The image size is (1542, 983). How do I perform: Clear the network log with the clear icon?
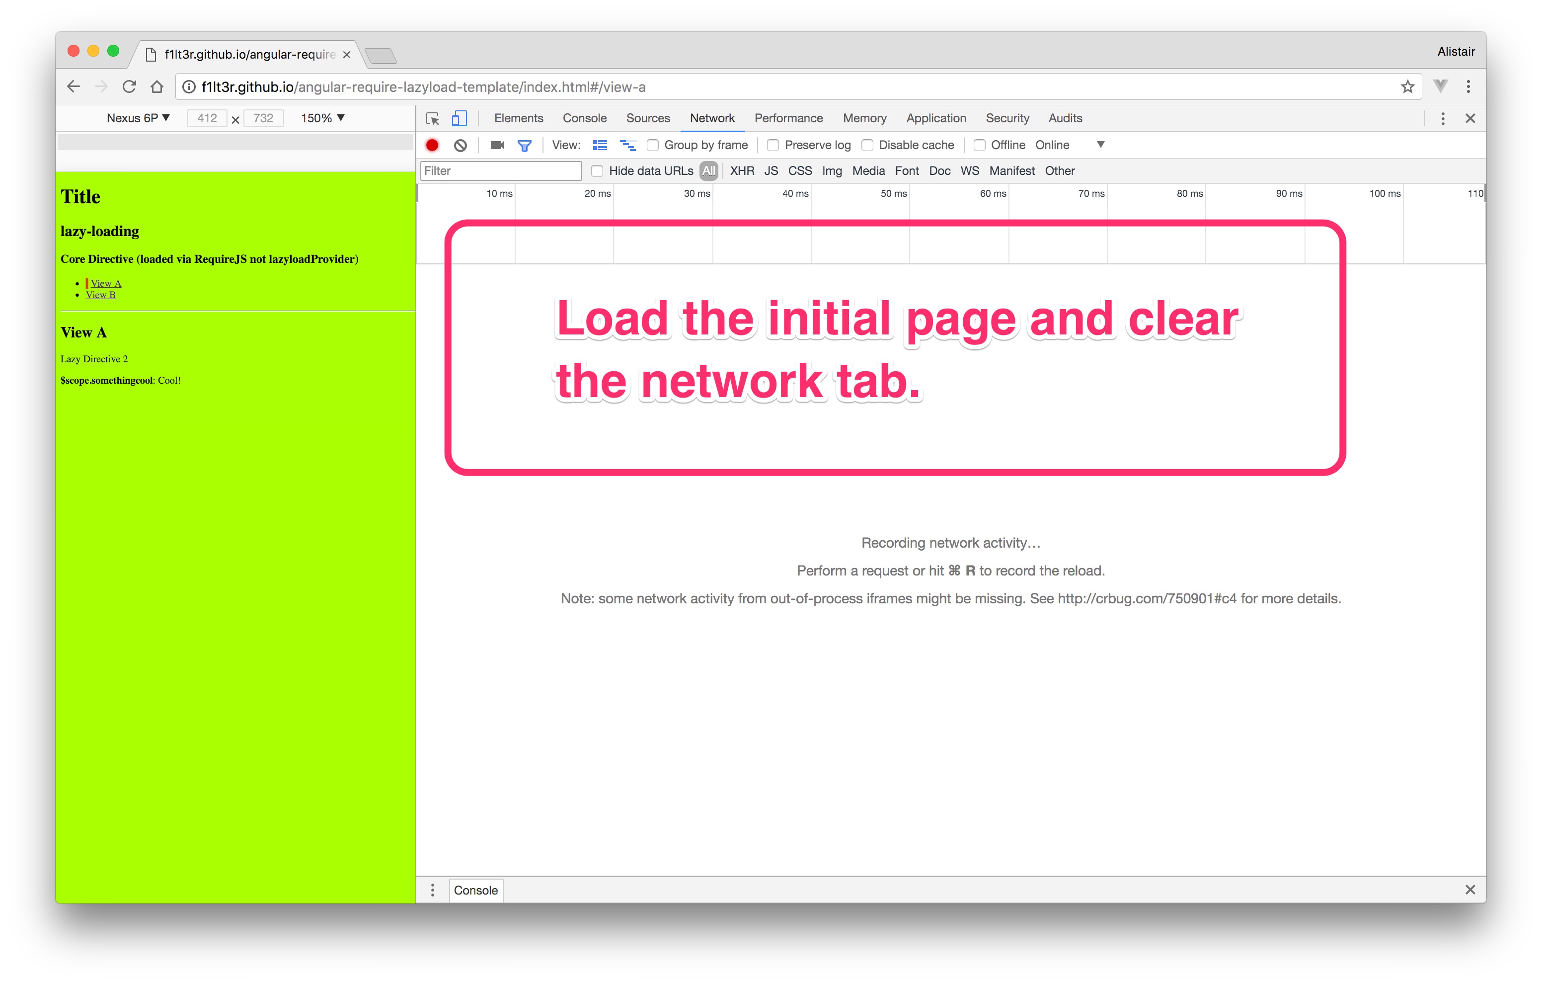click(460, 146)
